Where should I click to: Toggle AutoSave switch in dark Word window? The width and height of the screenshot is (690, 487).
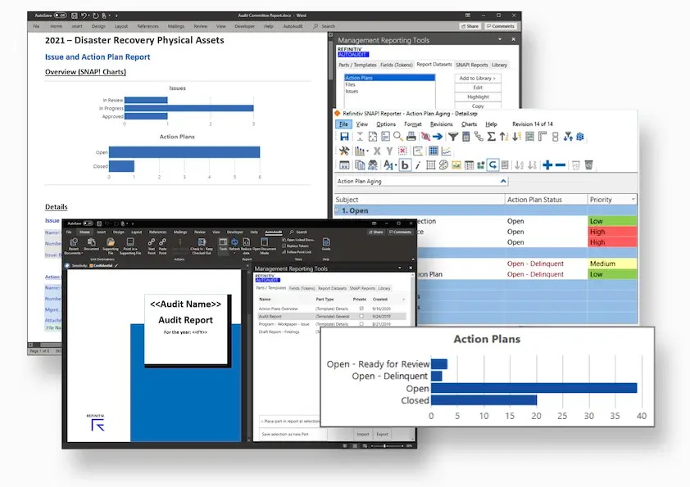point(88,223)
